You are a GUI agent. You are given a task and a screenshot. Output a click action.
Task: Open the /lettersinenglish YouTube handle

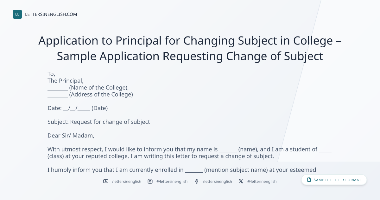tap(127, 181)
